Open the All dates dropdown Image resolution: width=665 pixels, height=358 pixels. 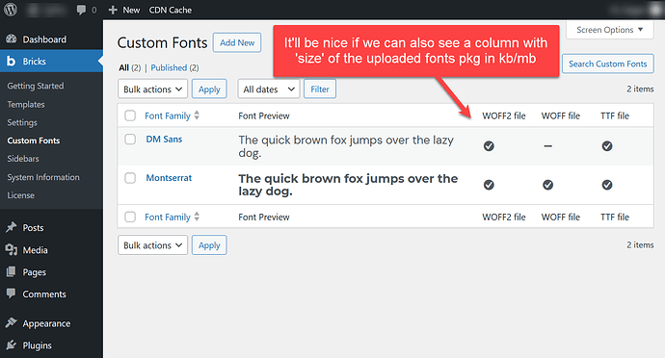click(269, 89)
